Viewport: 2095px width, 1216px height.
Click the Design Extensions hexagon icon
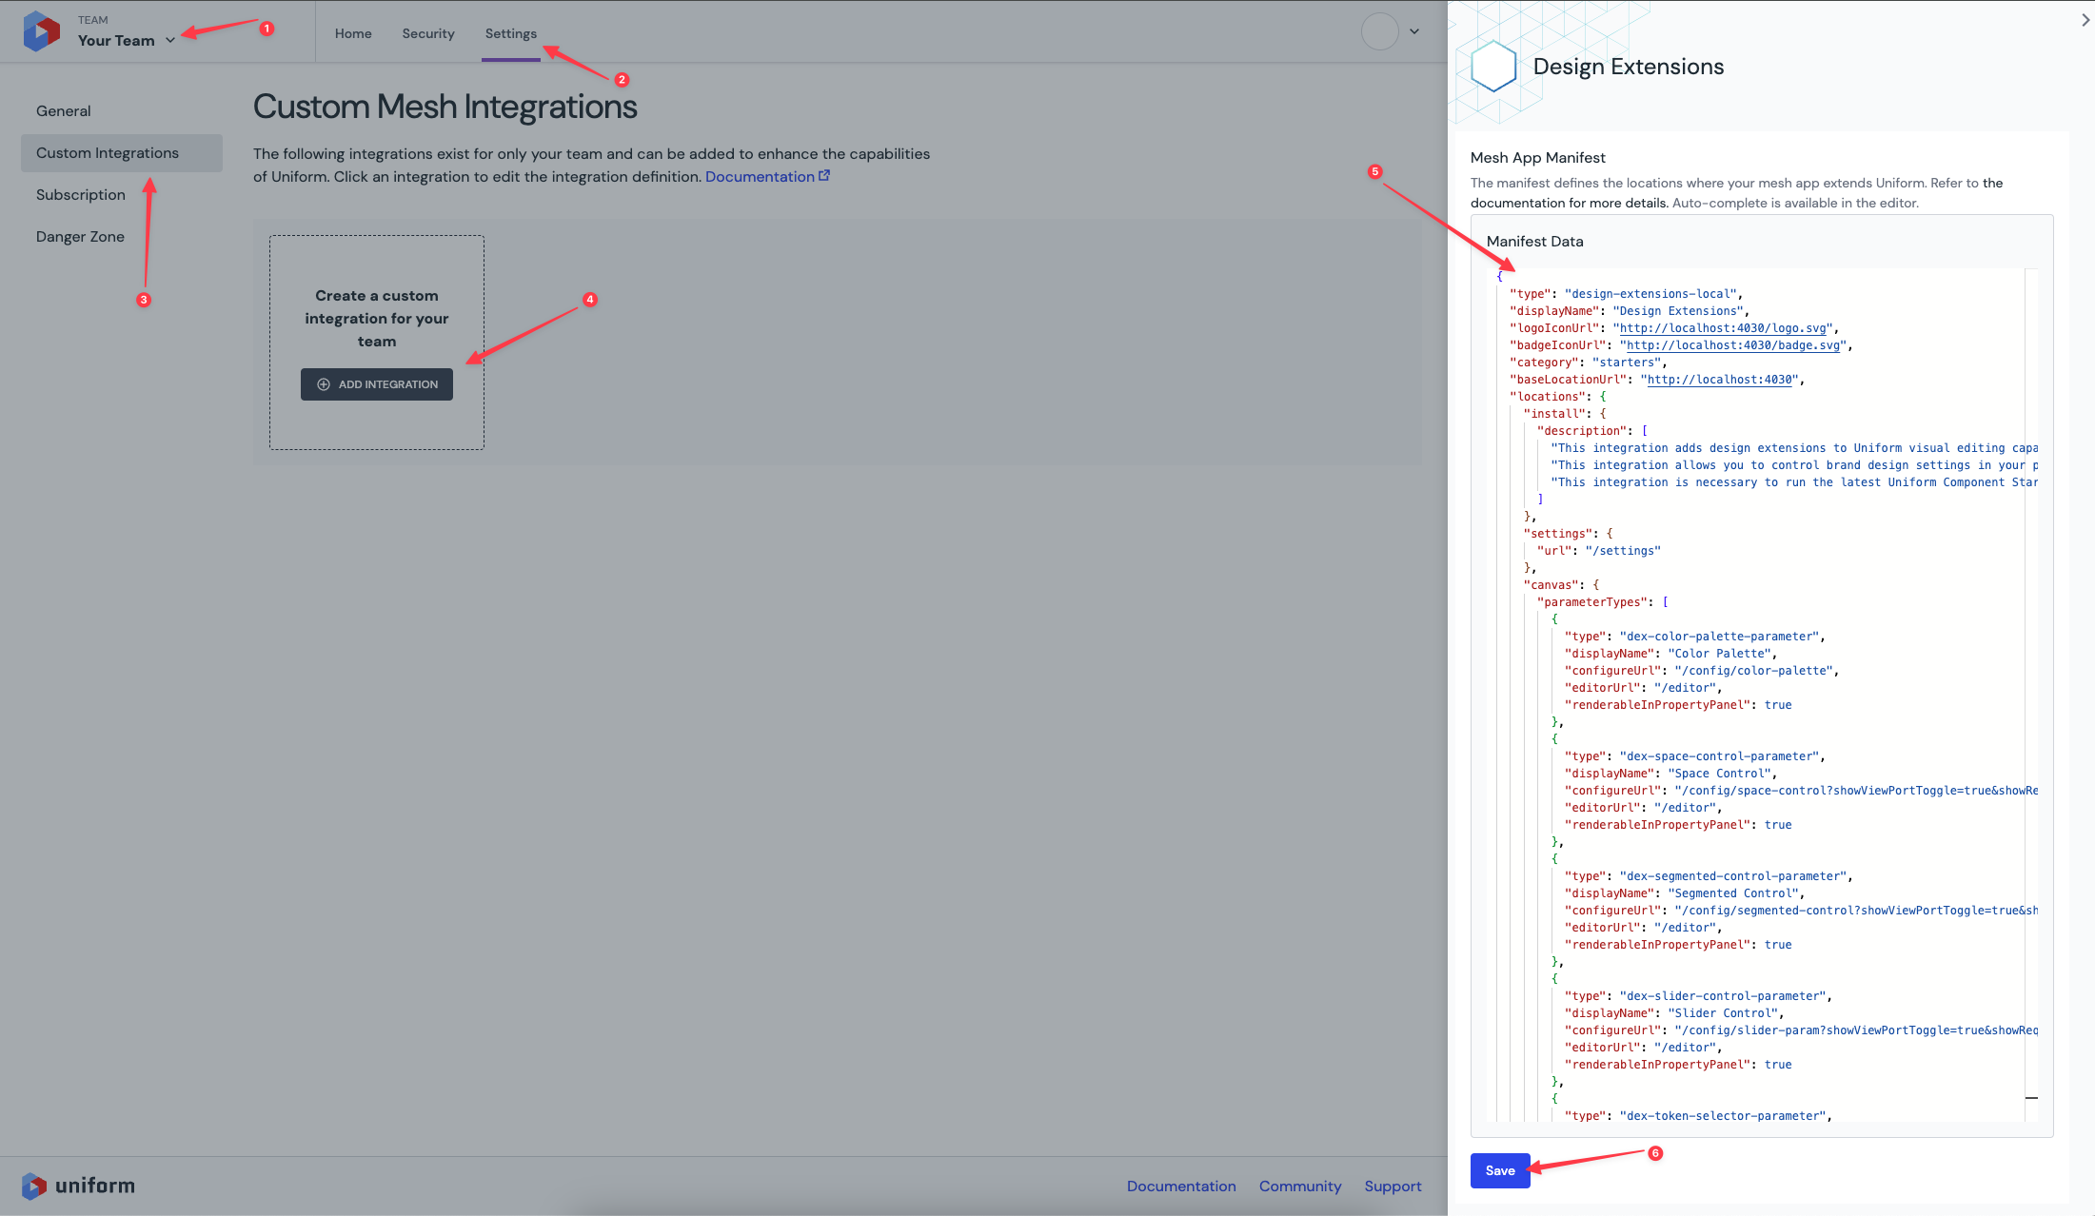tap(1492, 66)
